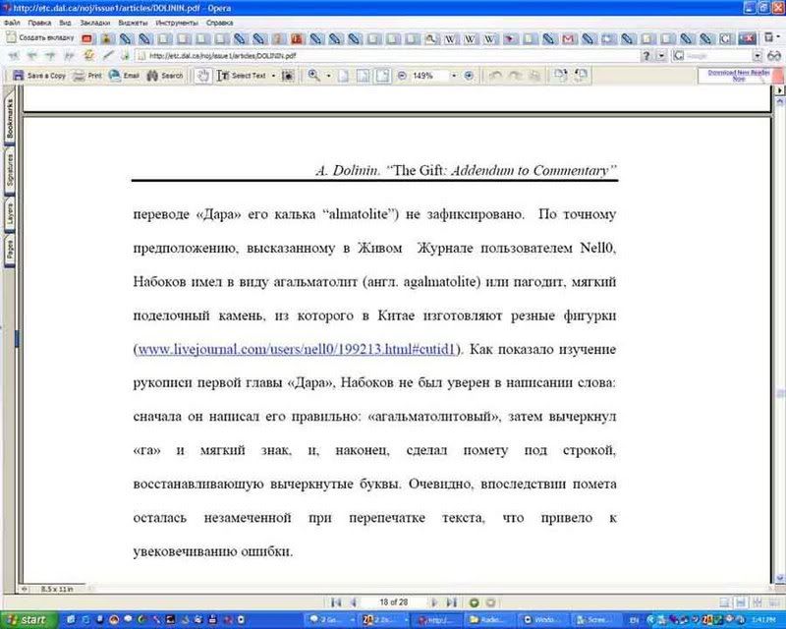
Task: Open the Закладки menu
Action: coord(92,21)
